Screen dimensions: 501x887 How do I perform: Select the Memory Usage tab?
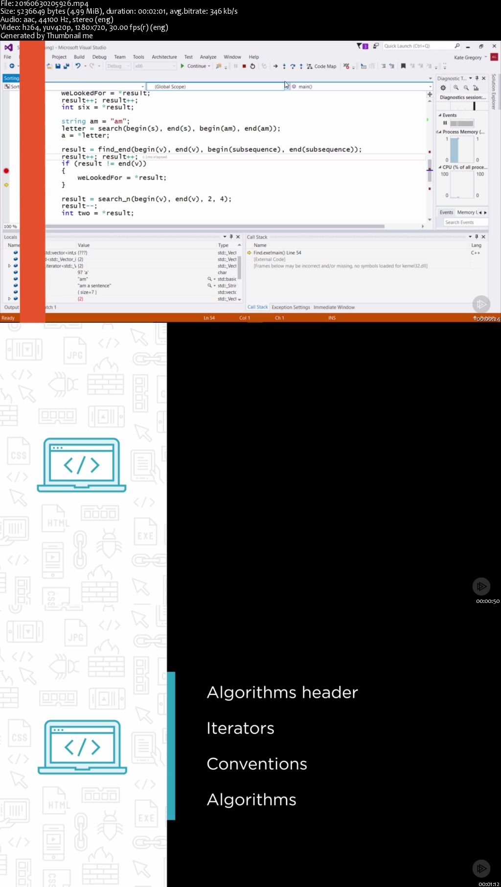coord(467,213)
